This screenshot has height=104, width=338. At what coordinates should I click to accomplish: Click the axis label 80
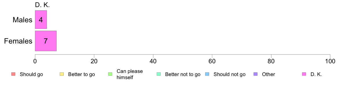click(x=271, y=61)
